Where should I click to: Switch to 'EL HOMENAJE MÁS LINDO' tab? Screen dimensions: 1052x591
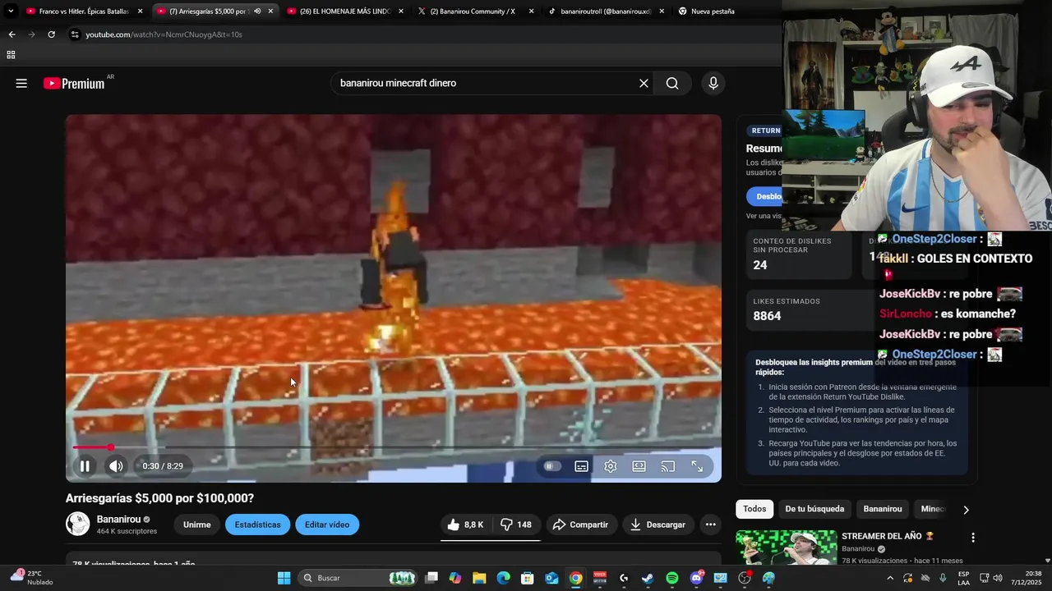point(345,11)
